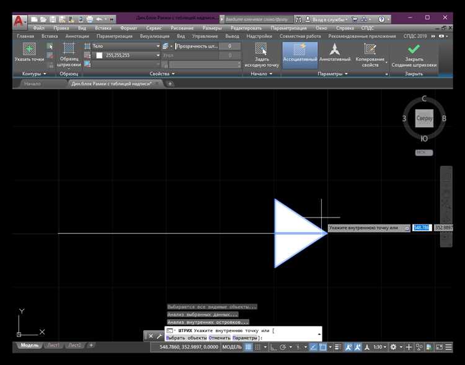Click Выбрать объекты command line option
This screenshot has width=465, height=365.
pos(186,338)
